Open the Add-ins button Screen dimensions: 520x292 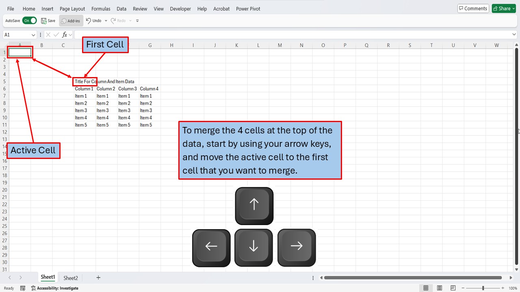click(70, 21)
